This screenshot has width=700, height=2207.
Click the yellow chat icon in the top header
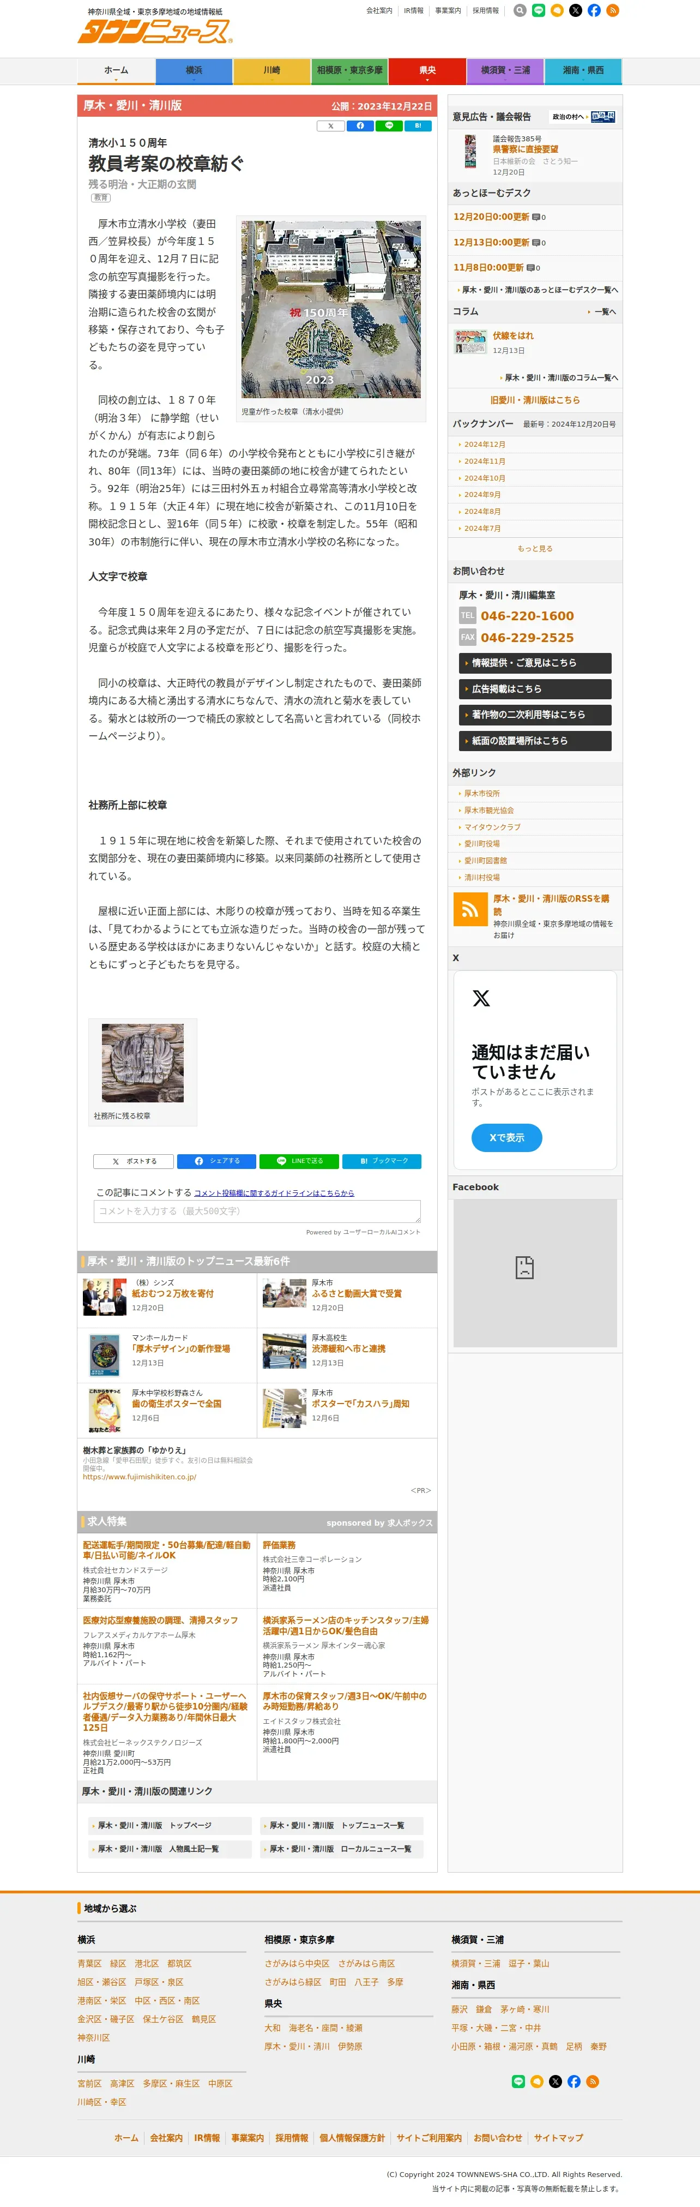557,11
